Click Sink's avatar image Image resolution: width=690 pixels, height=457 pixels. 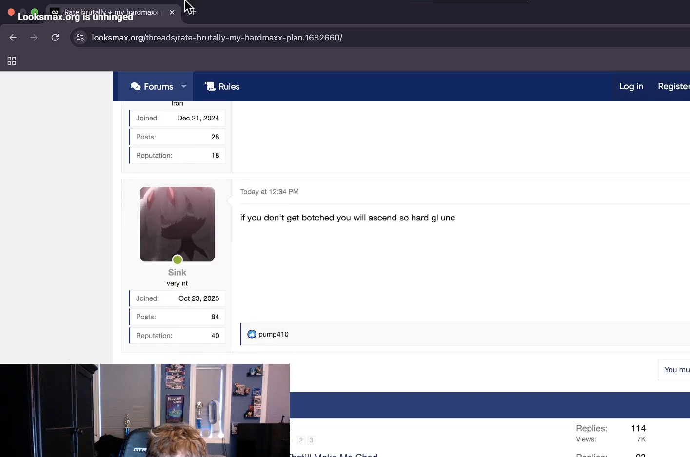(177, 224)
